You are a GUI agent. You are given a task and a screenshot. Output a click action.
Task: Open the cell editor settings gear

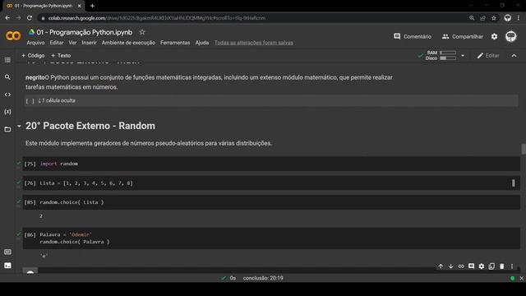[x=482, y=266]
